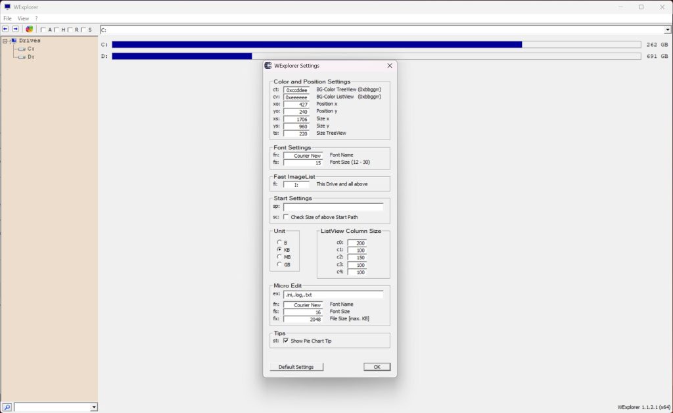Select D: in the Drives tree
The height and width of the screenshot is (413, 673).
[x=31, y=57]
